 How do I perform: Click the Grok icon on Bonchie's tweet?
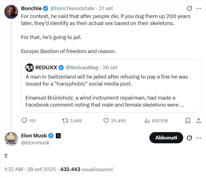[189, 8]
